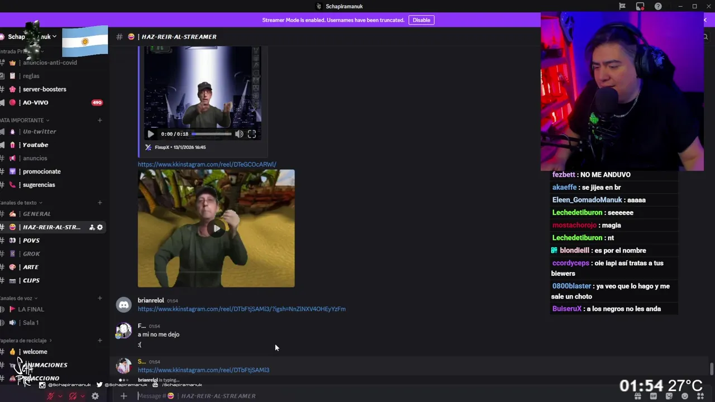Open brianrelol's kkinstagram reel link

(x=242, y=309)
